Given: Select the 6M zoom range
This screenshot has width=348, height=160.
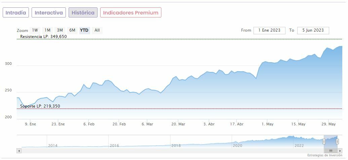Looking at the screenshot, I should point(72,30).
